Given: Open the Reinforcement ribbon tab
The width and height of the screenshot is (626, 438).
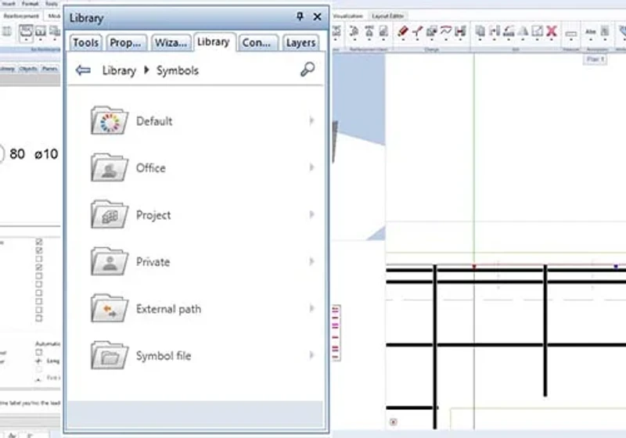Looking at the screenshot, I should tap(21, 16).
